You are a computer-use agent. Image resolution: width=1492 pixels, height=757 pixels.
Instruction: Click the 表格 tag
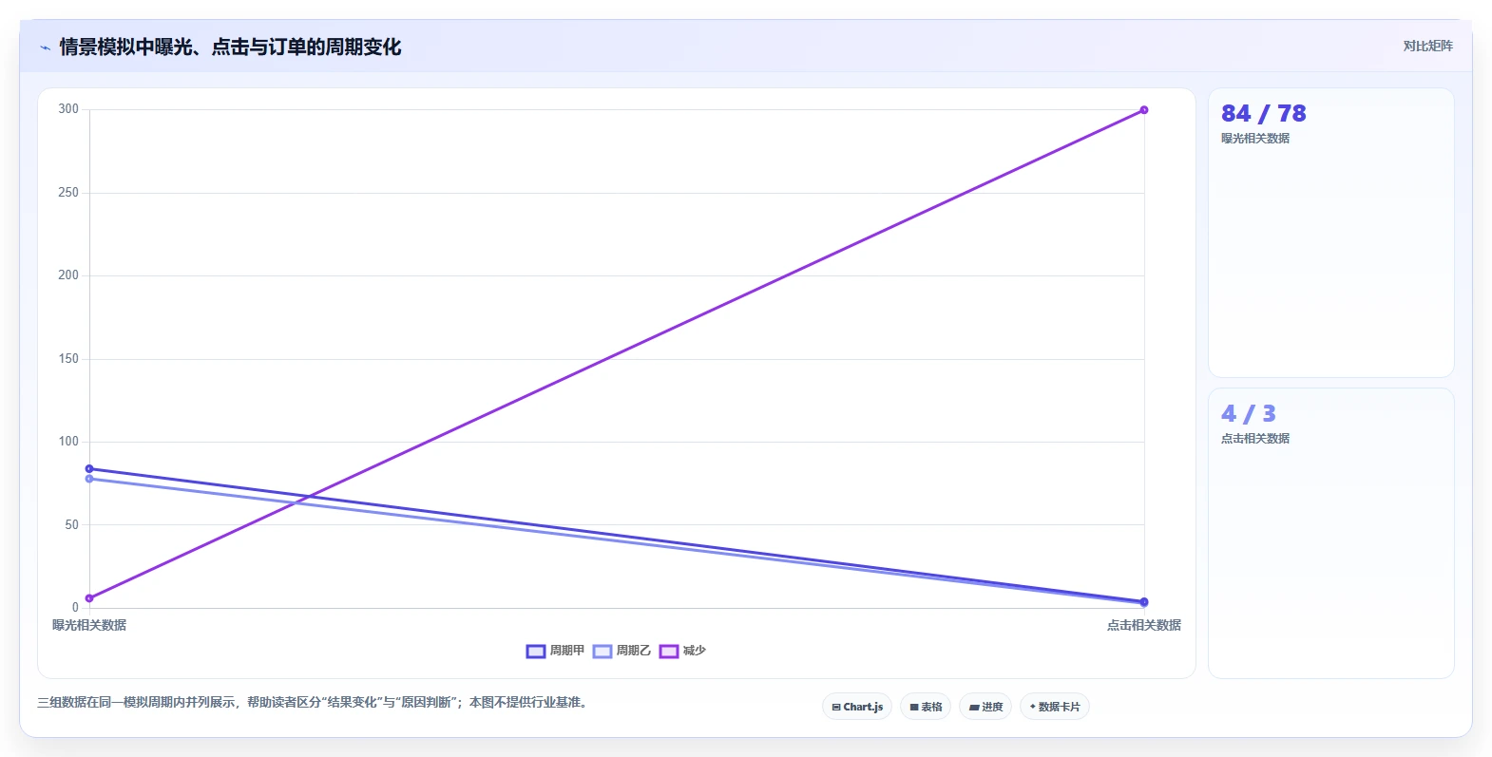tap(926, 707)
